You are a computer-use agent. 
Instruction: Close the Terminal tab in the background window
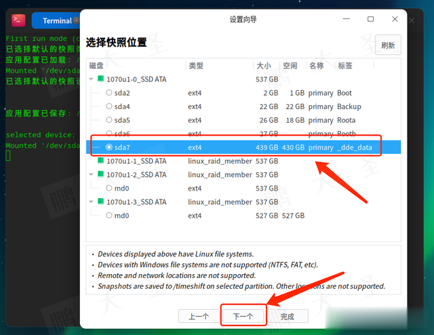(x=77, y=20)
